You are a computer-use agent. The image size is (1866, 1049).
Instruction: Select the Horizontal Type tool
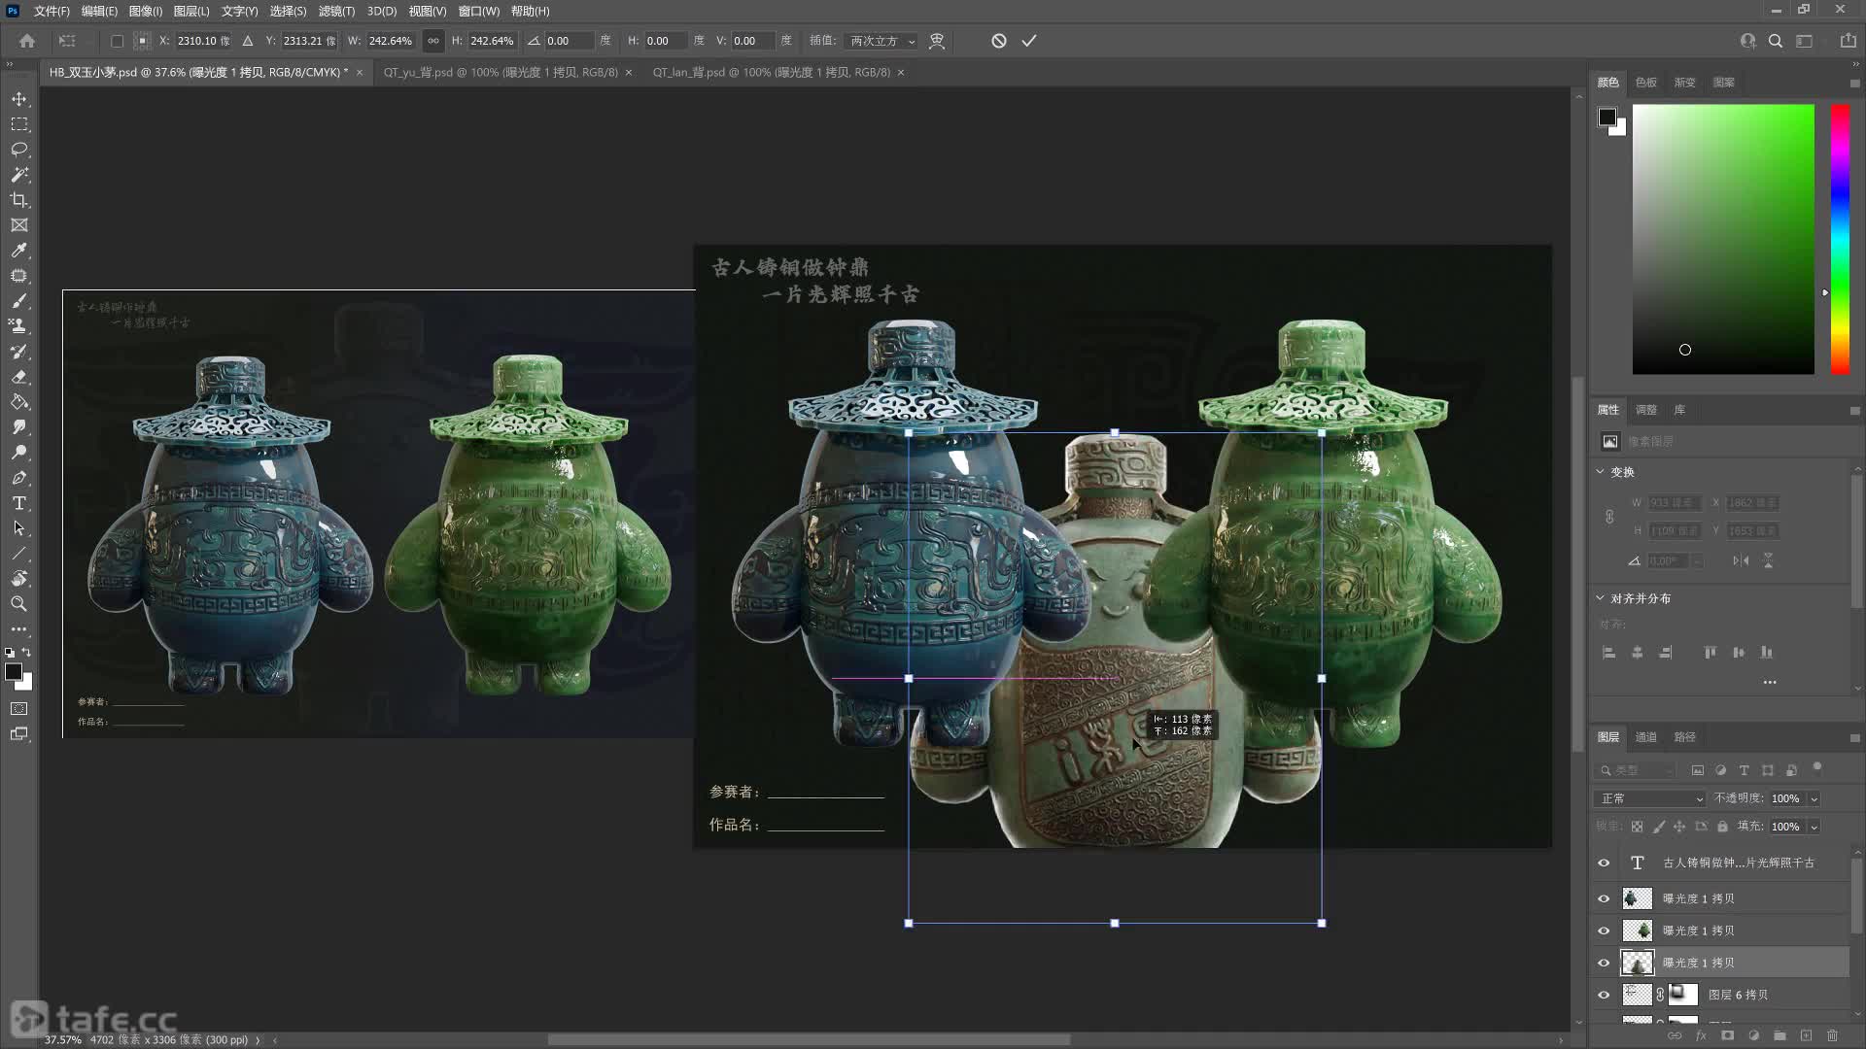pos(19,503)
